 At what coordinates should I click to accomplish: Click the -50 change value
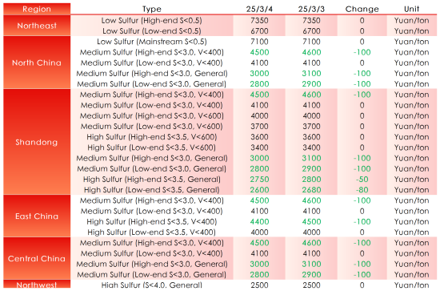362,180
